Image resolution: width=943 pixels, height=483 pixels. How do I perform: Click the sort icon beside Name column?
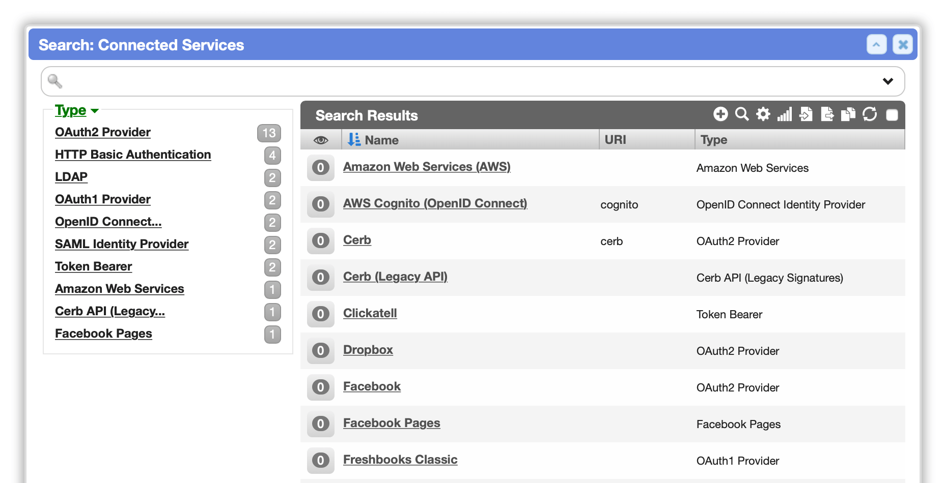[x=354, y=139]
